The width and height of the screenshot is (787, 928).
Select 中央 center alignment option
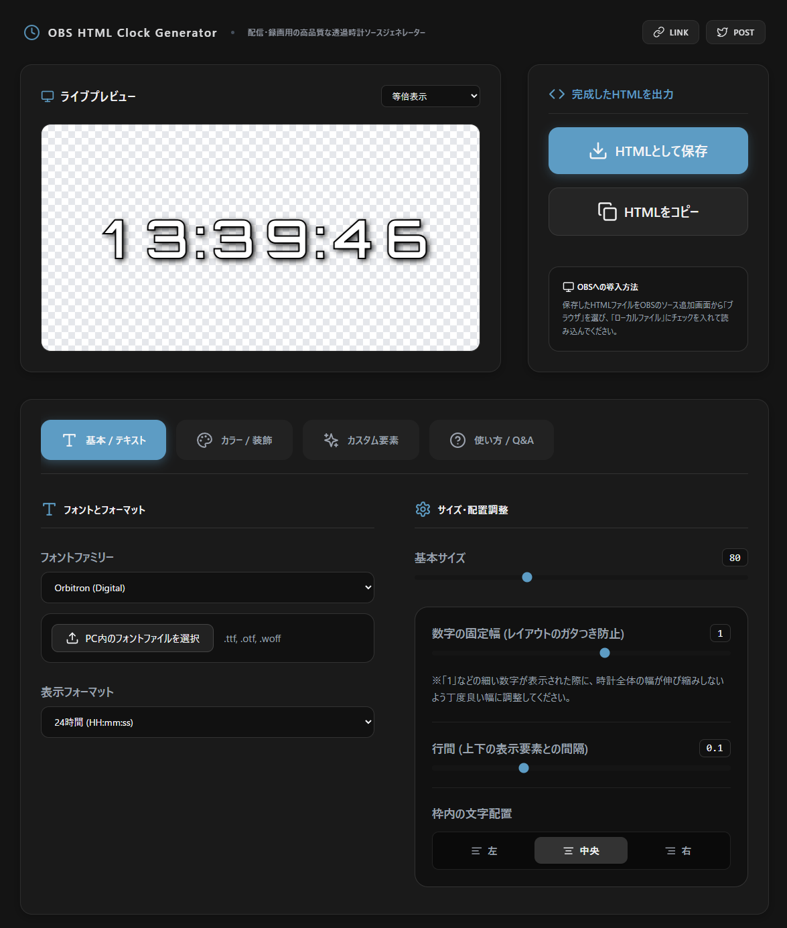pos(581,850)
